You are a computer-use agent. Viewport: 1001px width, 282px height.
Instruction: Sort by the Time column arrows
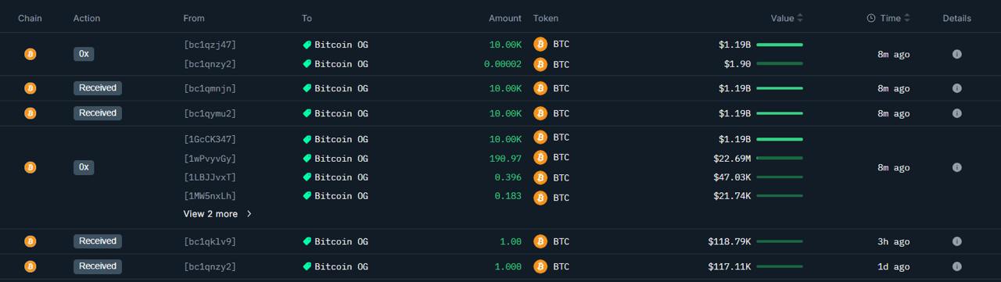907,18
